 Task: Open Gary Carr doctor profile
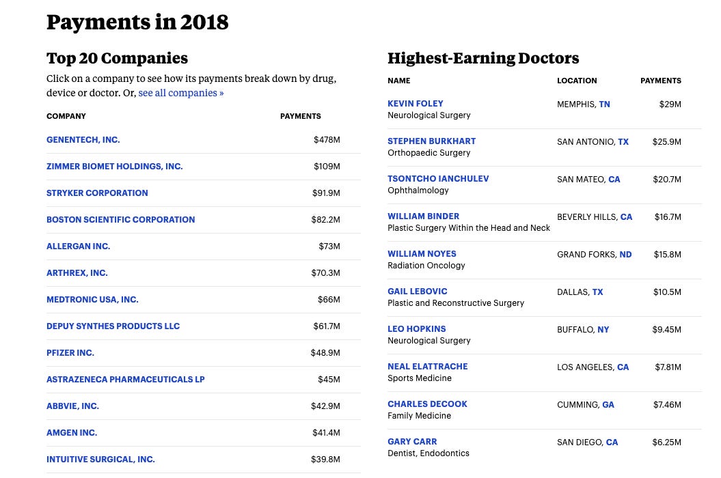412,442
